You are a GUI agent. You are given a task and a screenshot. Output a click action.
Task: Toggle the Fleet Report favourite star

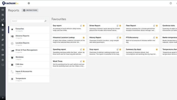coord(157,26)
